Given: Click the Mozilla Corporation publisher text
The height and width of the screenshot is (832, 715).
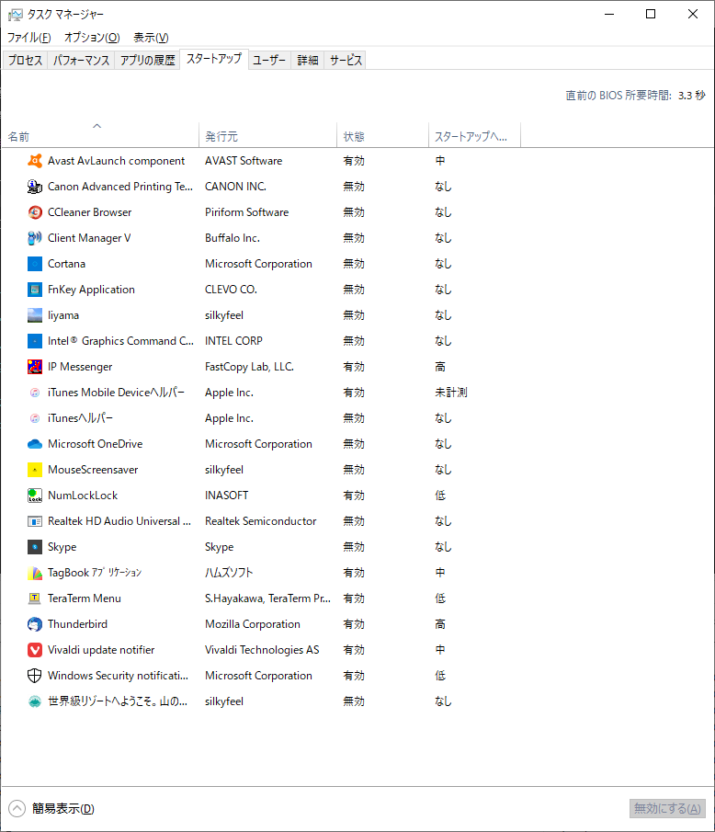Looking at the screenshot, I should pyautogui.click(x=253, y=624).
